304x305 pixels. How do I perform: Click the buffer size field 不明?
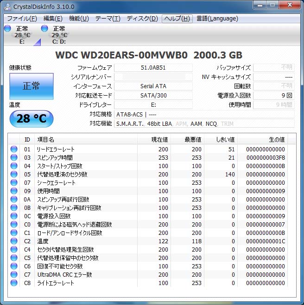click(274, 68)
